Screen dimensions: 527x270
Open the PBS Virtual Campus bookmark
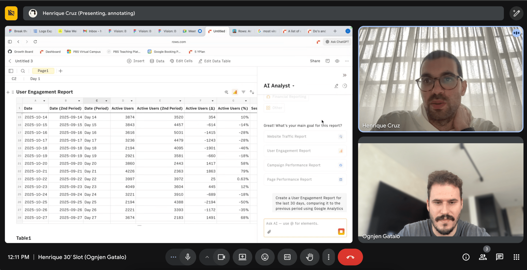pos(84,52)
